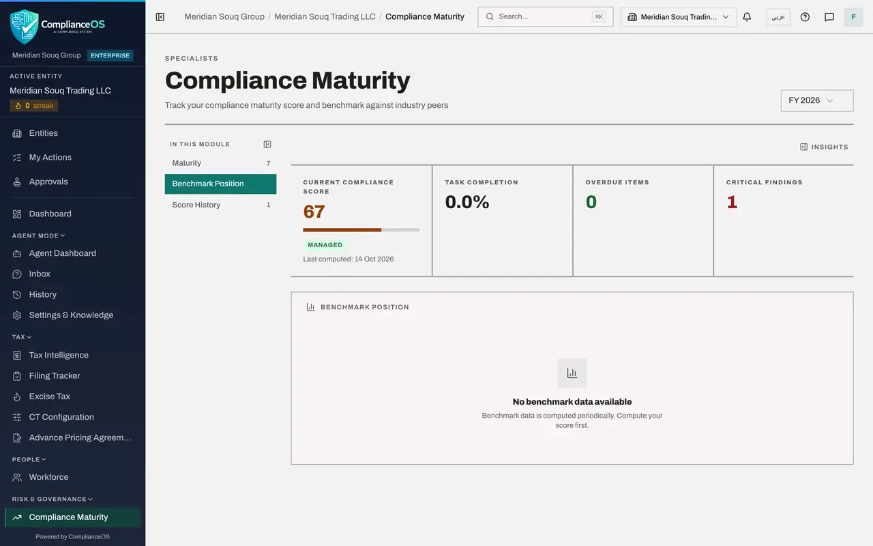Open the help question mark icon
873x546 pixels.
pyautogui.click(x=805, y=17)
